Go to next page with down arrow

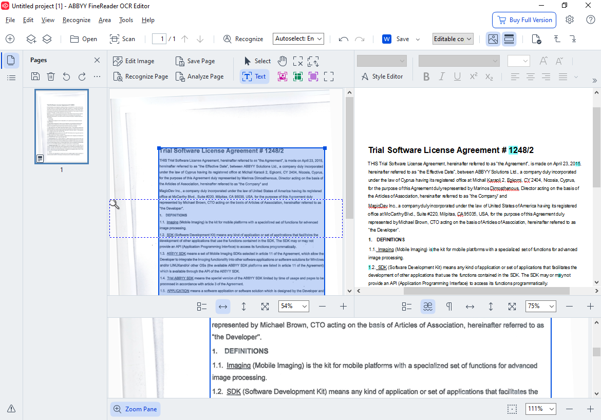coord(200,39)
